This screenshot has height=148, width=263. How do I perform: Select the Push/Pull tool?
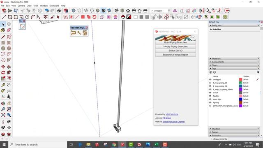click(9, 67)
